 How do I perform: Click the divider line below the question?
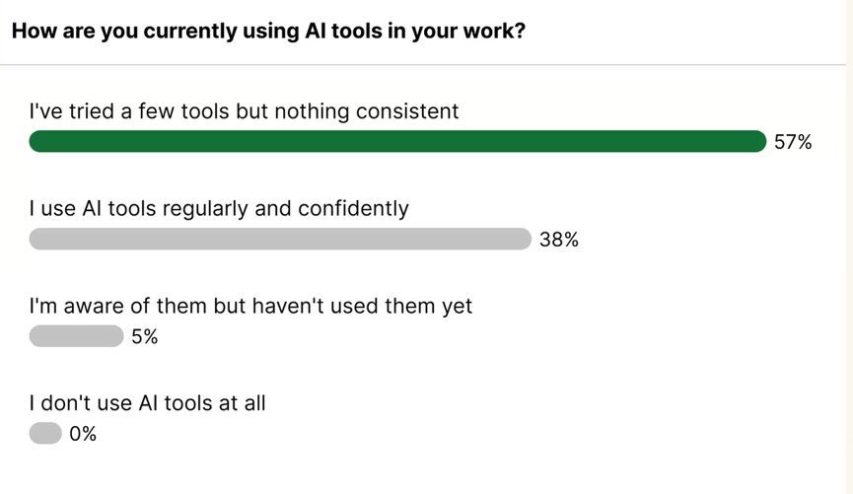424,65
